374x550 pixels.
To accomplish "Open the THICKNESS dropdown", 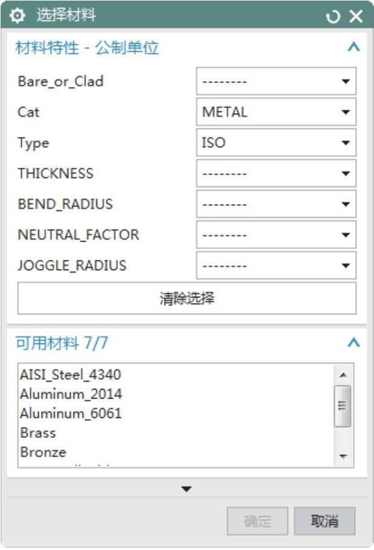I will 276,174.
